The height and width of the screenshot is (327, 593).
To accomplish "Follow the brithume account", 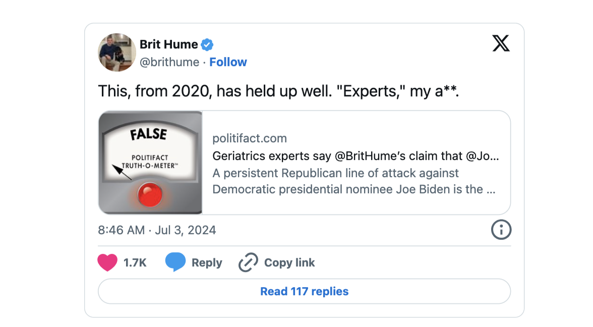I will (228, 62).
